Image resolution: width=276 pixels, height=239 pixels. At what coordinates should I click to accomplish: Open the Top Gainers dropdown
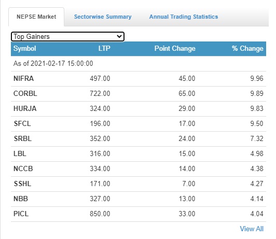67,37
